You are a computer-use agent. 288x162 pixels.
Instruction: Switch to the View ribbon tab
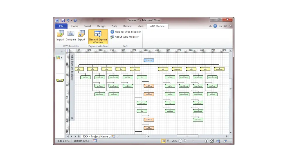click(141, 26)
